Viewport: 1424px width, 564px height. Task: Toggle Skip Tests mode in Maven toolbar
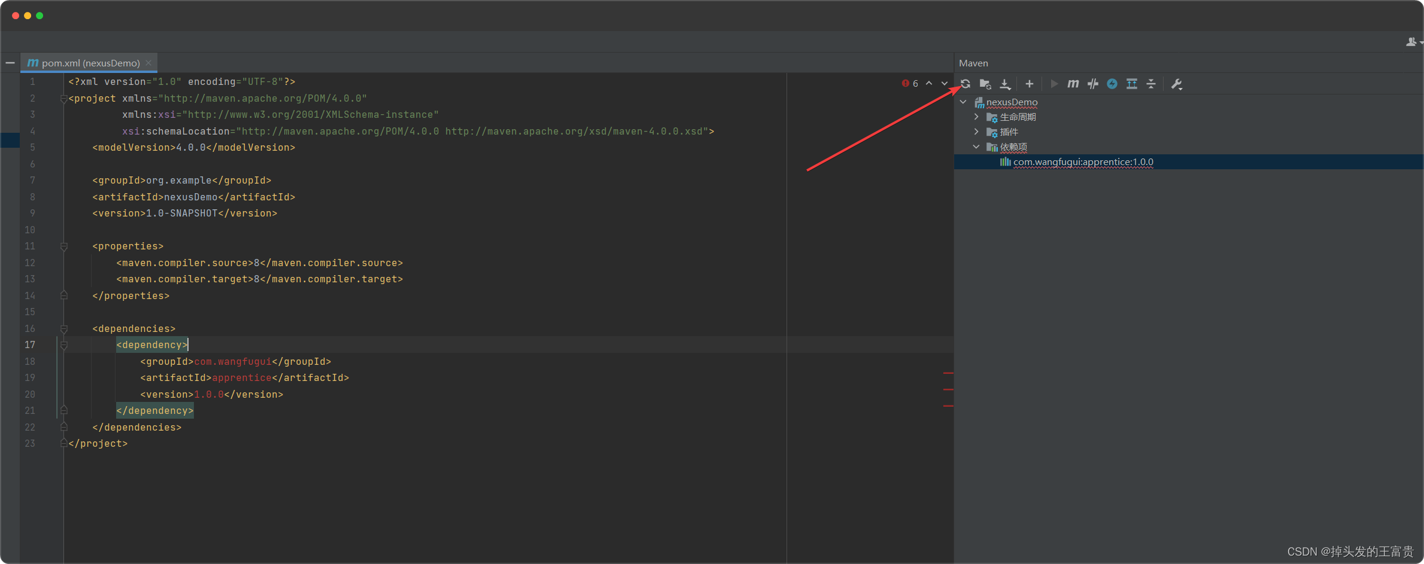[1093, 84]
